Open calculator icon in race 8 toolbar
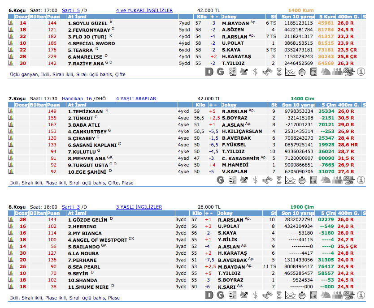The height and width of the screenshot is (308, 374). coord(313,295)
